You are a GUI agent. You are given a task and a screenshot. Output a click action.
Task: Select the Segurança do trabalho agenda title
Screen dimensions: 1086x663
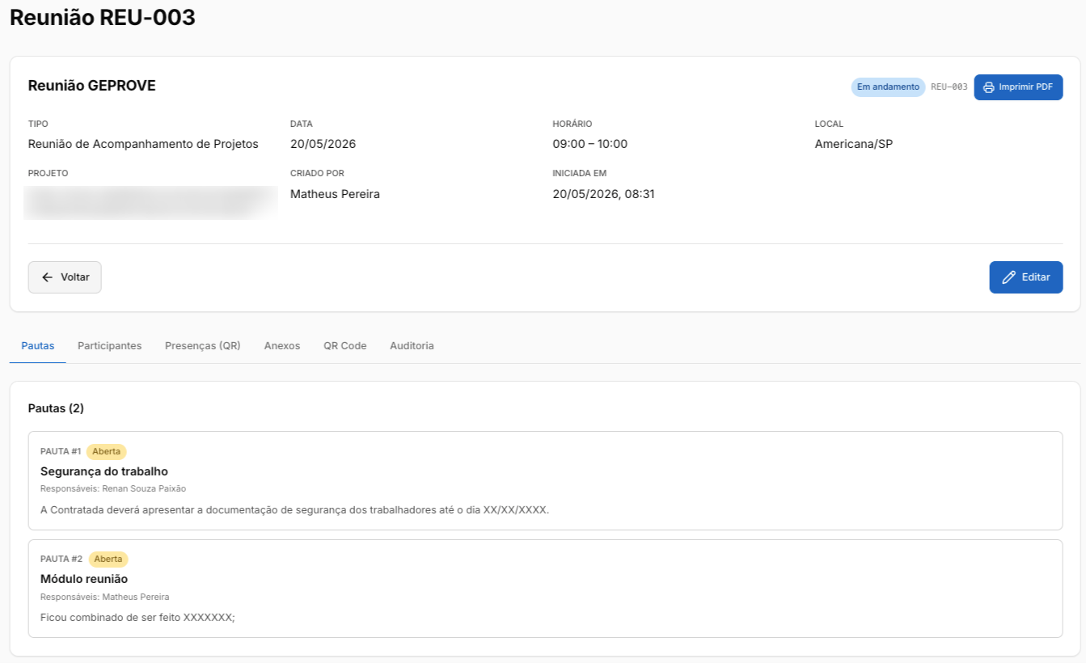[x=104, y=471]
